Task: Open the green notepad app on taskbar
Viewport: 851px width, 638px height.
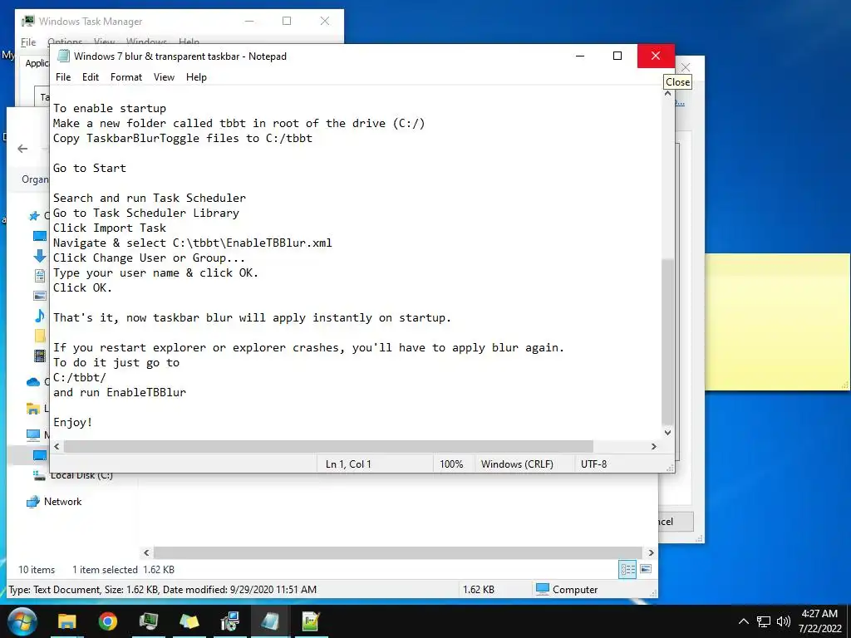Action: (311, 621)
